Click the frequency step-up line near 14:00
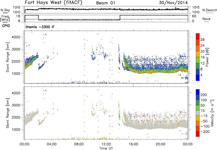The width and height of the screenshot is (217, 150). click(x=120, y=18)
